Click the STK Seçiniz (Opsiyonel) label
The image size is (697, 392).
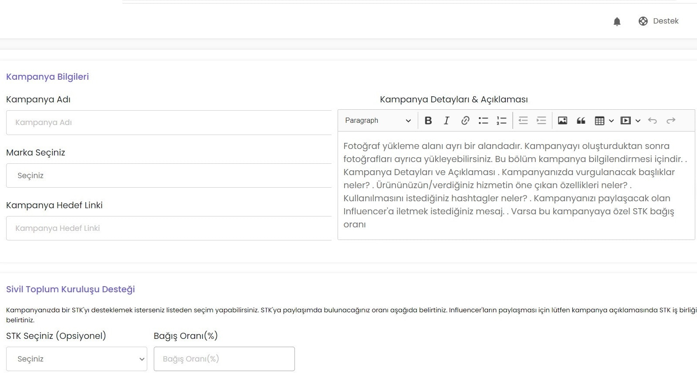(56, 336)
